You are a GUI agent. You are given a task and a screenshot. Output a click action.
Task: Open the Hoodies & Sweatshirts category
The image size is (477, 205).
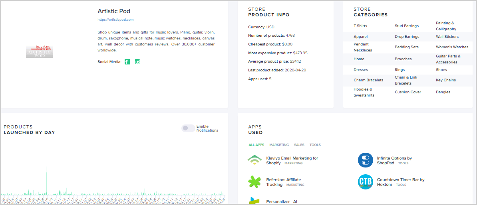click(364, 92)
